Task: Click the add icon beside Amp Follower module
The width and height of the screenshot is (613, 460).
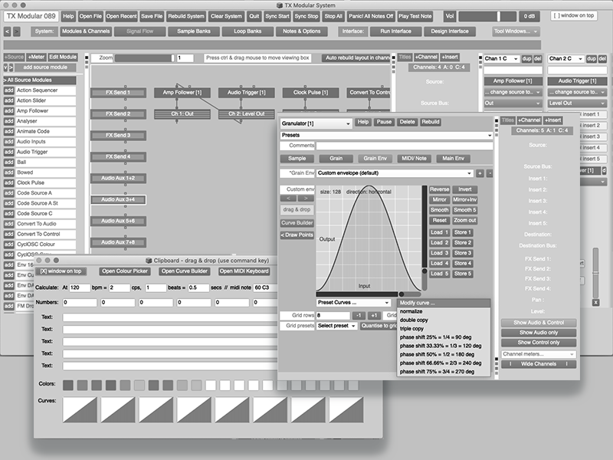Action: click(x=8, y=110)
